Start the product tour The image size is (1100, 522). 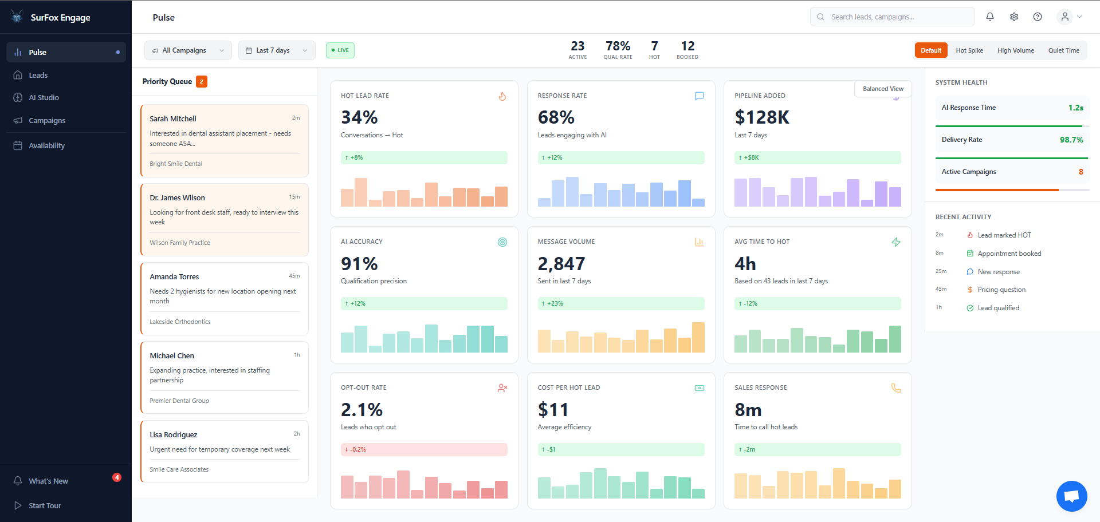44,505
